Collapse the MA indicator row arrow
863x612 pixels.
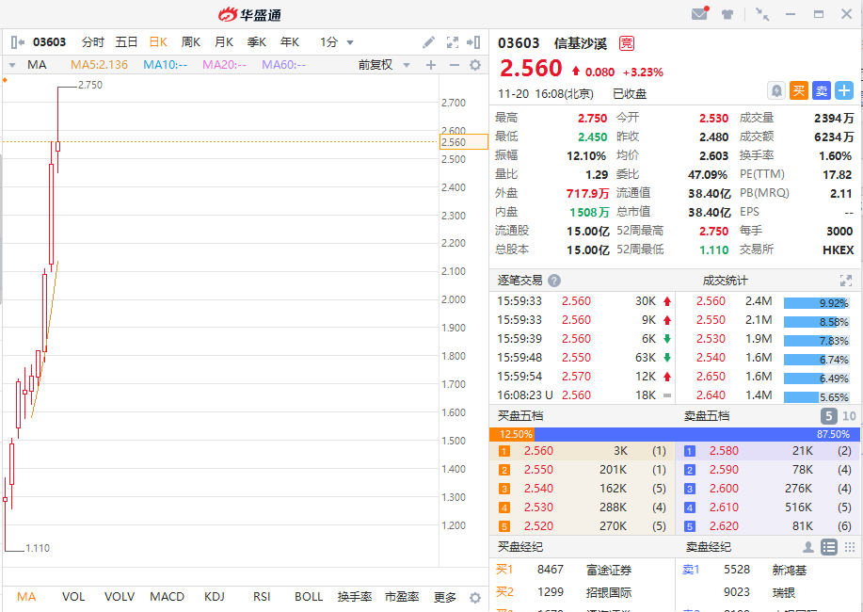[12, 65]
